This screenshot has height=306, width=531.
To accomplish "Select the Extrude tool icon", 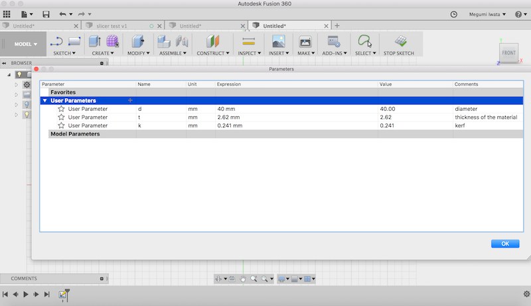I will point(94,41).
